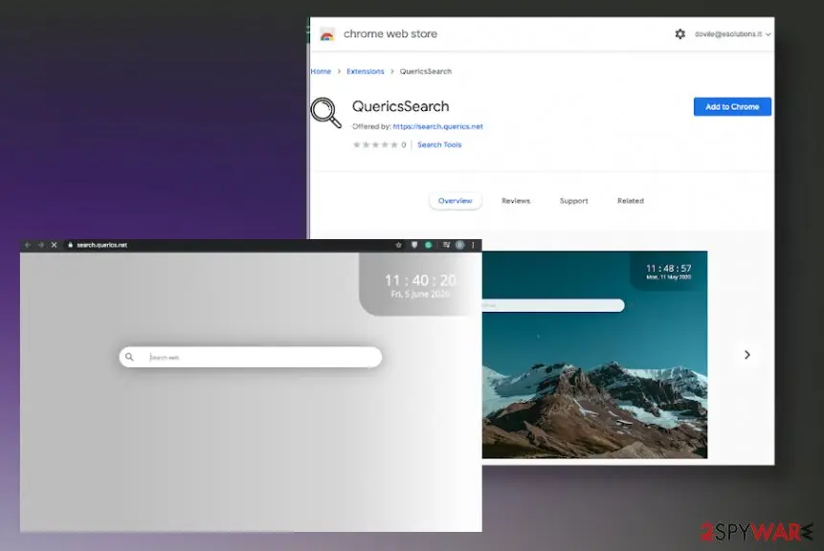Click the QuericsSearch magnifier extension icon
This screenshot has height=551, width=824.
(325, 113)
